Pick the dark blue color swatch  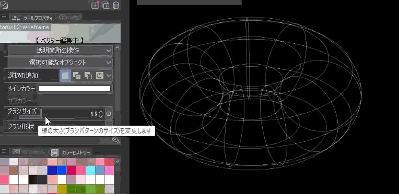point(52,171)
